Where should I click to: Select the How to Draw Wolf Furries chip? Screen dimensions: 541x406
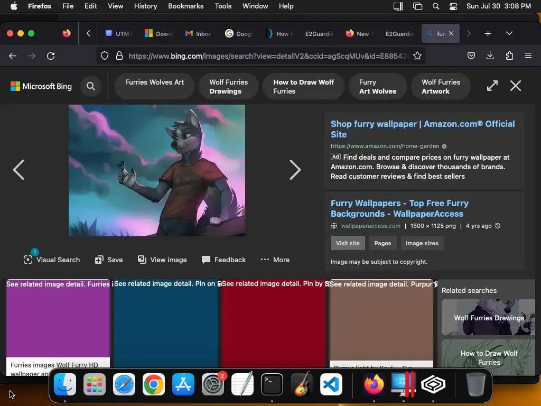(303, 86)
